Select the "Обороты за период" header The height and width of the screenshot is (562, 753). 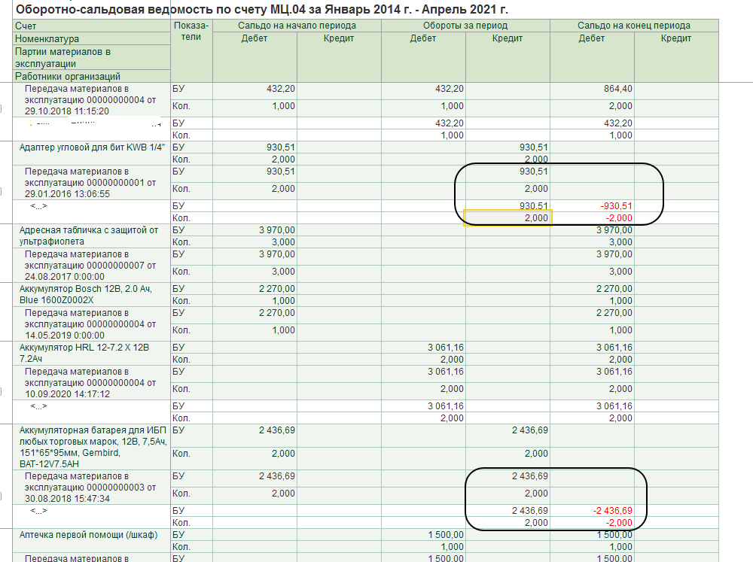click(465, 26)
